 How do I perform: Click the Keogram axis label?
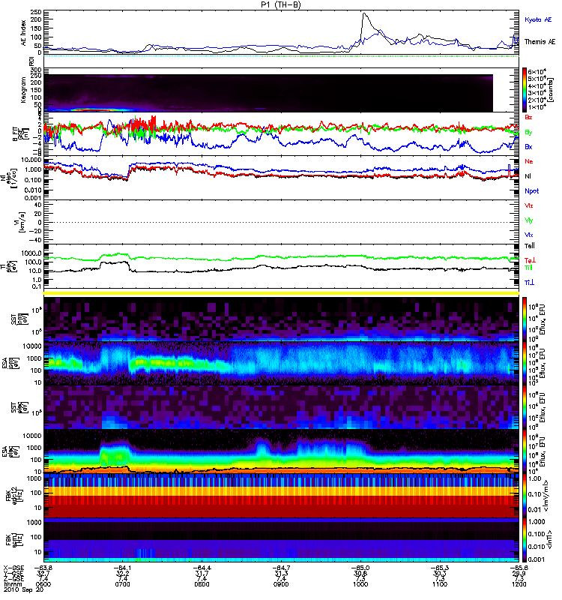click(24, 90)
